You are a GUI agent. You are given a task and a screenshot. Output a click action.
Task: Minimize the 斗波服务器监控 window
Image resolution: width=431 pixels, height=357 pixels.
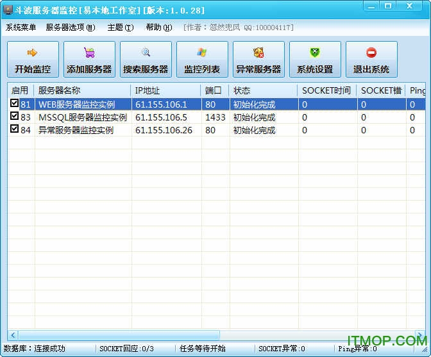371,6
